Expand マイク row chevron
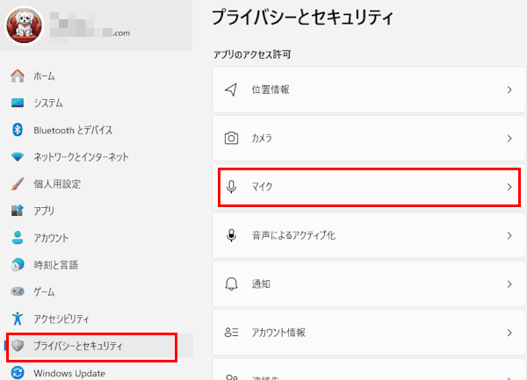This screenshot has width=527, height=380. (x=509, y=187)
